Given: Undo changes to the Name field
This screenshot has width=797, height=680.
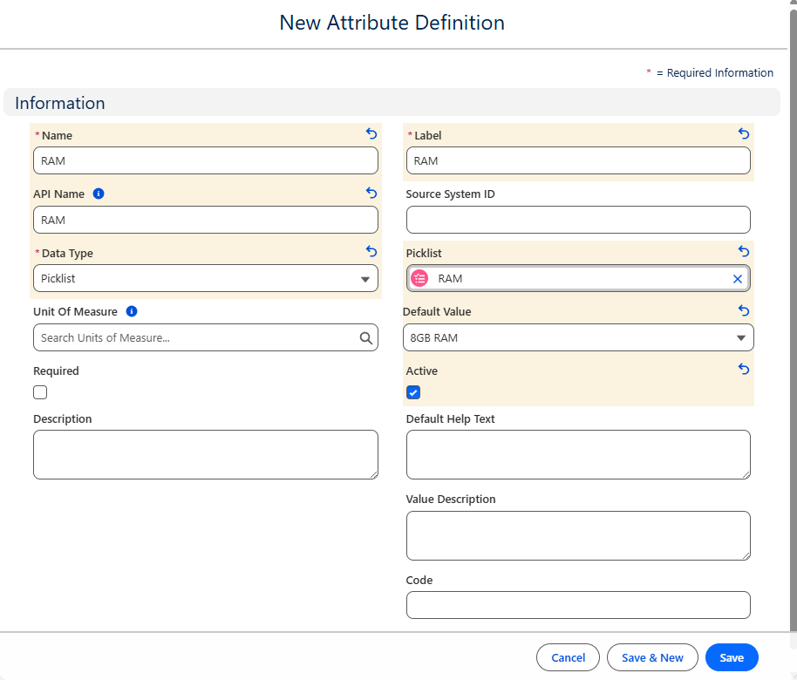Looking at the screenshot, I should 371,134.
